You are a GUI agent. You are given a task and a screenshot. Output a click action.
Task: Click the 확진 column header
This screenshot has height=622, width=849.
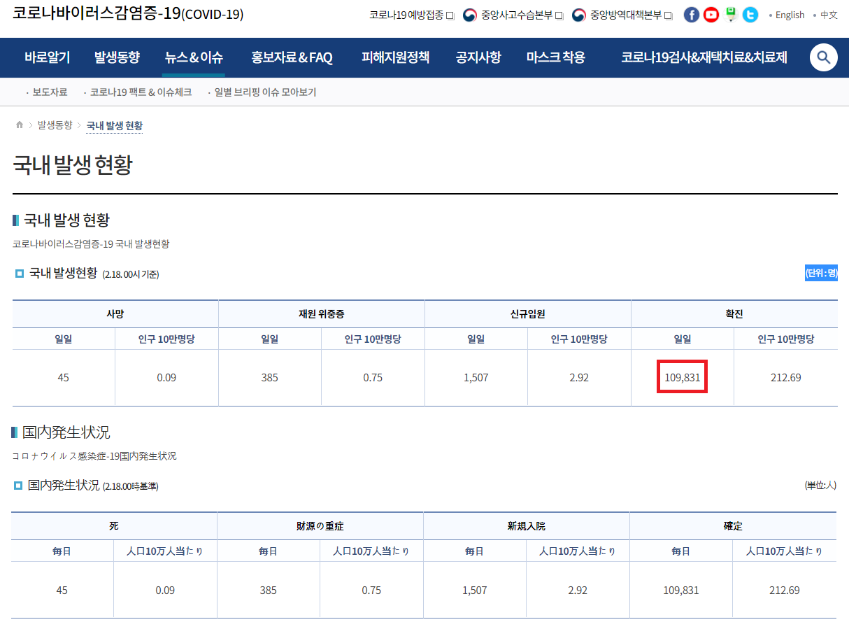[734, 314]
